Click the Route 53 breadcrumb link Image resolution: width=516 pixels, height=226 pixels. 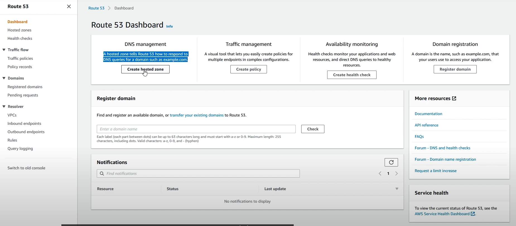[x=96, y=8]
